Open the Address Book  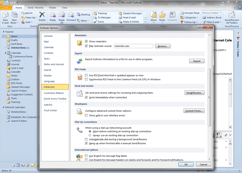click(x=212, y=18)
